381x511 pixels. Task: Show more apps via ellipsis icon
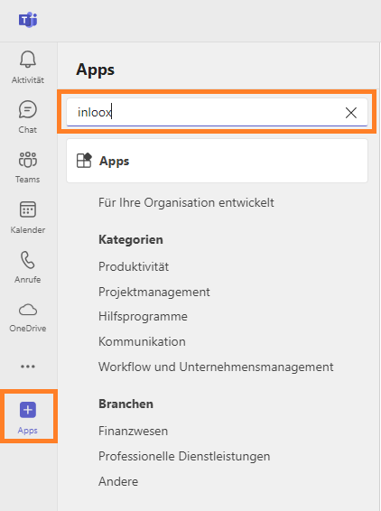tap(28, 367)
